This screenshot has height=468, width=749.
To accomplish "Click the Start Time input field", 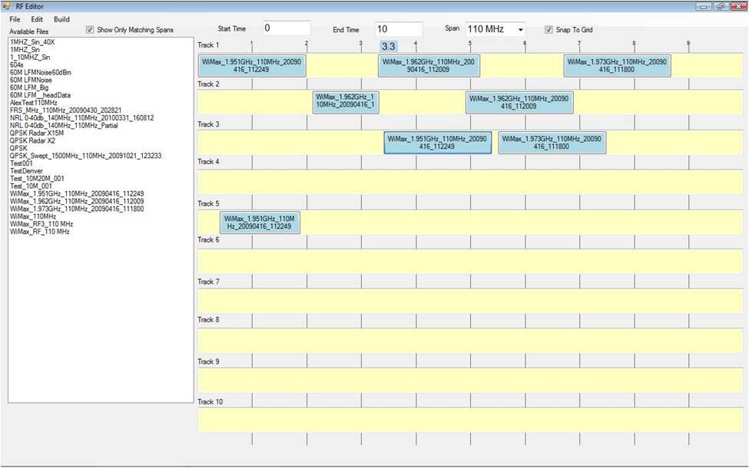I will point(286,28).
